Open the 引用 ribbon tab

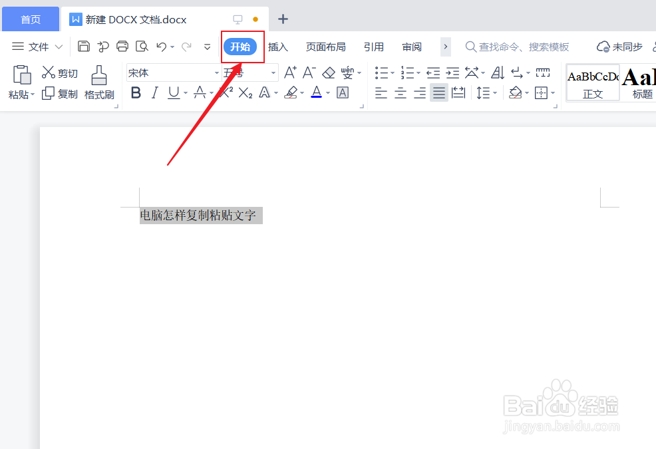374,47
